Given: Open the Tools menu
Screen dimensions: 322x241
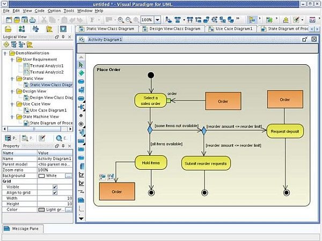Looking at the screenshot, I should 69,10.
